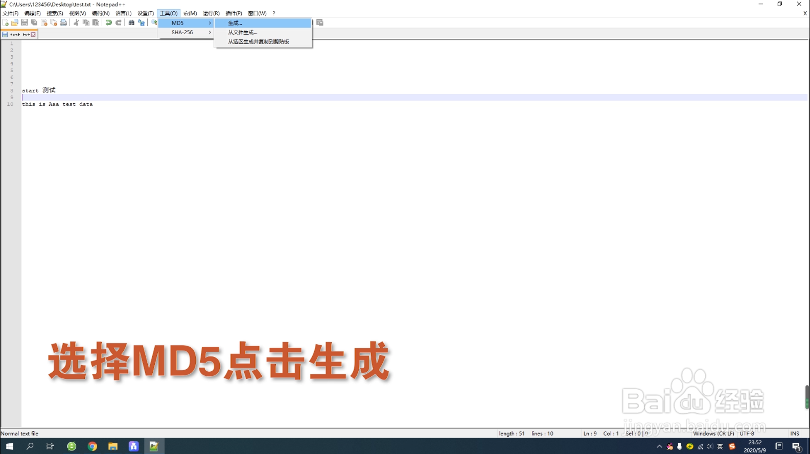Viewport: 810px width, 454px height.
Task: Click the "Ln : 9" status entry
Action: (590, 434)
